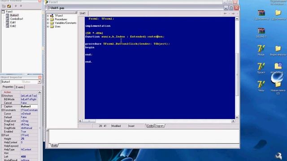287x161 pixels.
Task: Click the Caption property value Button1
Action: pyautogui.click(x=29, y=106)
